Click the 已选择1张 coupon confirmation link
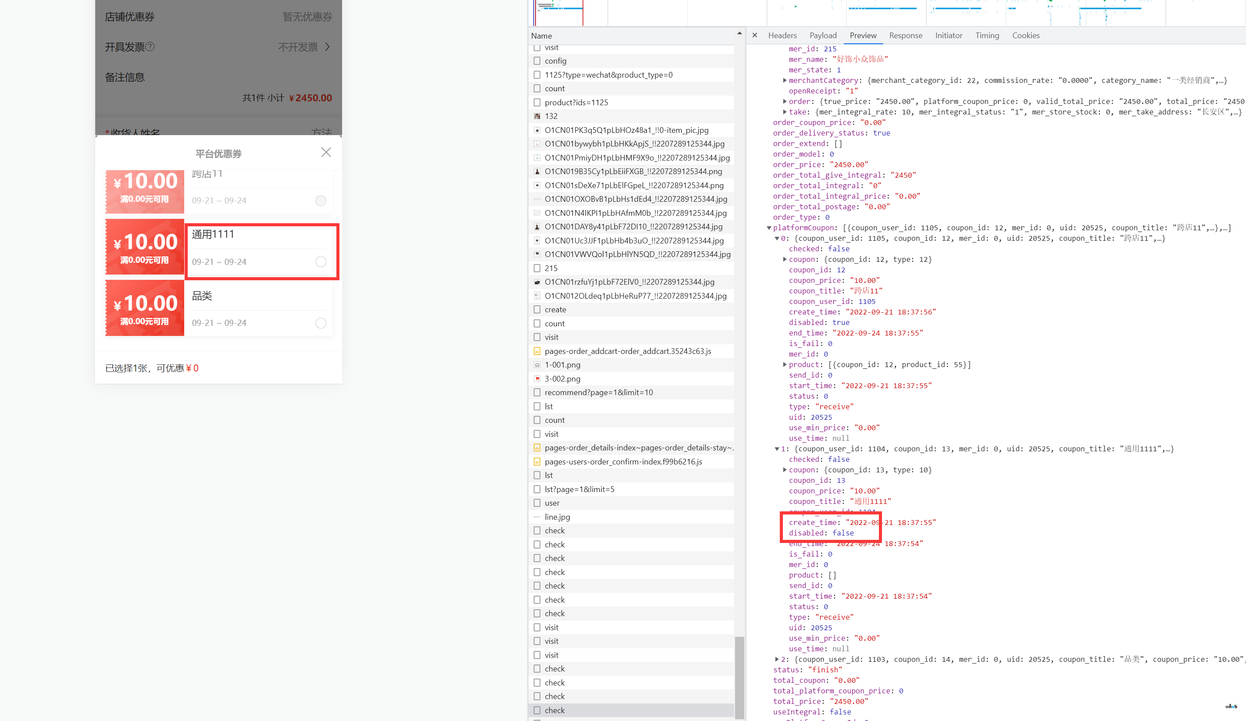 [150, 368]
